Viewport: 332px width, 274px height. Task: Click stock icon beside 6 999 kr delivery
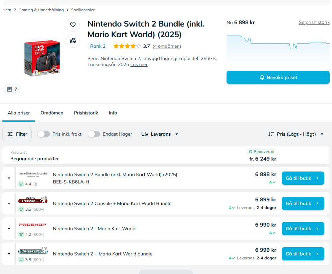[x=232, y=258]
